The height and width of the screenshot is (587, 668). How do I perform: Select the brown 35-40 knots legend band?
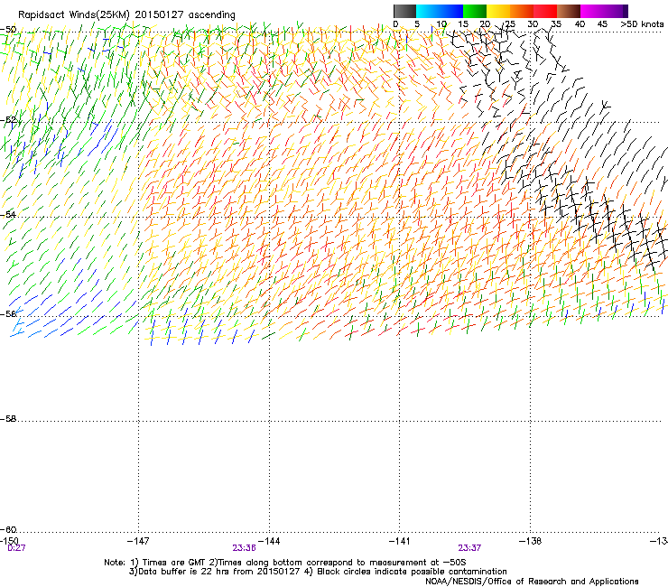pyautogui.click(x=569, y=11)
